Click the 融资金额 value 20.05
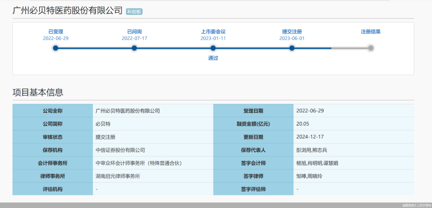 click(x=303, y=124)
